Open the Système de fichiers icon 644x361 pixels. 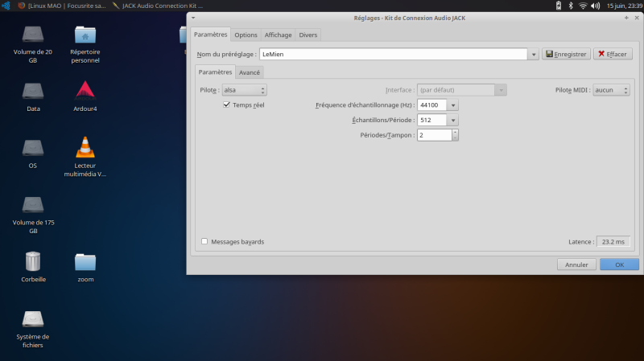tap(32, 318)
